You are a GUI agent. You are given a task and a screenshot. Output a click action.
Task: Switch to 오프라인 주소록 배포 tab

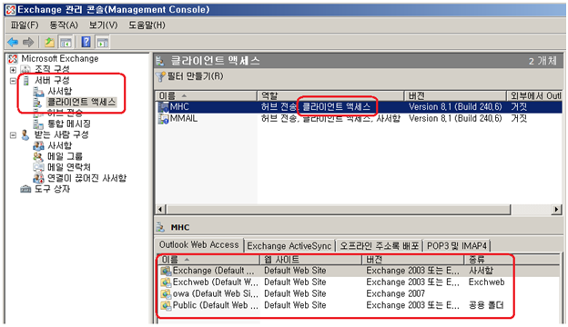379,246
